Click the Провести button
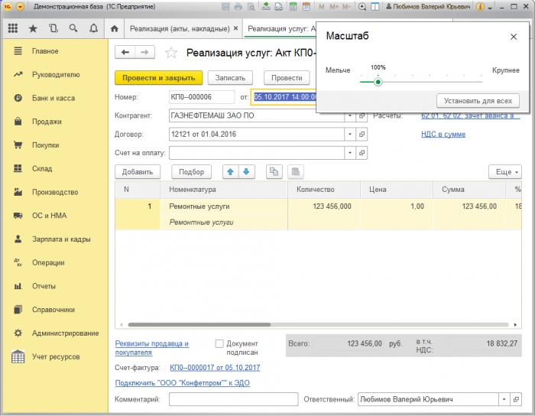 pos(287,78)
